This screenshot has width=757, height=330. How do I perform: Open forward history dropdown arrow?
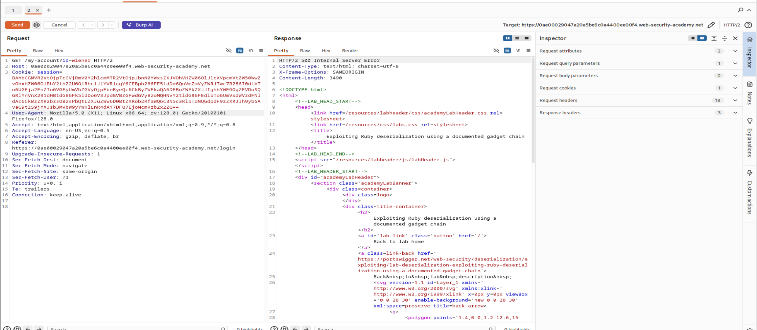click(112, 25)
